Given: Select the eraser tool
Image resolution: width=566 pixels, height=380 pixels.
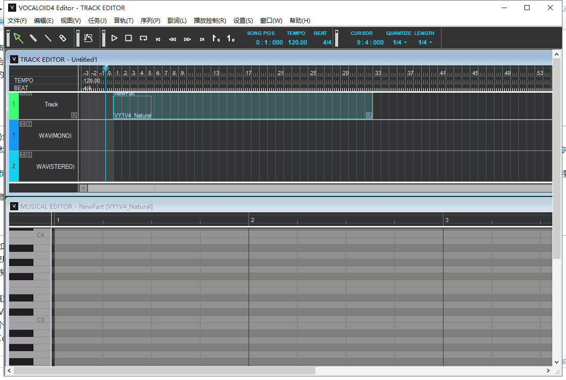Looking at the screenshot, I should tap(63, 38).
